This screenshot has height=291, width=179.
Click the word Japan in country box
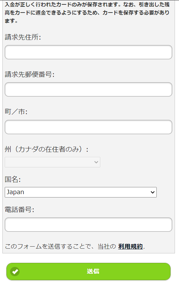pos(15,192)
